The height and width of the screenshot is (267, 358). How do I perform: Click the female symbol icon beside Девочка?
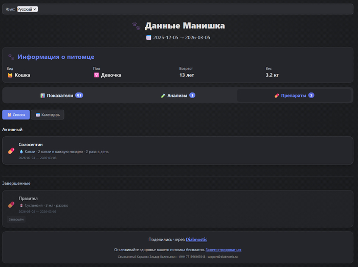(x=96, y=75)
